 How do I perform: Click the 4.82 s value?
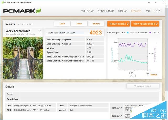[x=90, y=48]
